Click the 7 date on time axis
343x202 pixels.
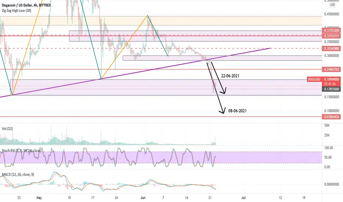point(163,198)
